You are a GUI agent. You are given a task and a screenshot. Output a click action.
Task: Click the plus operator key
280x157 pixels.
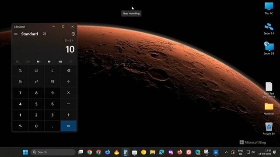point(69,115)
